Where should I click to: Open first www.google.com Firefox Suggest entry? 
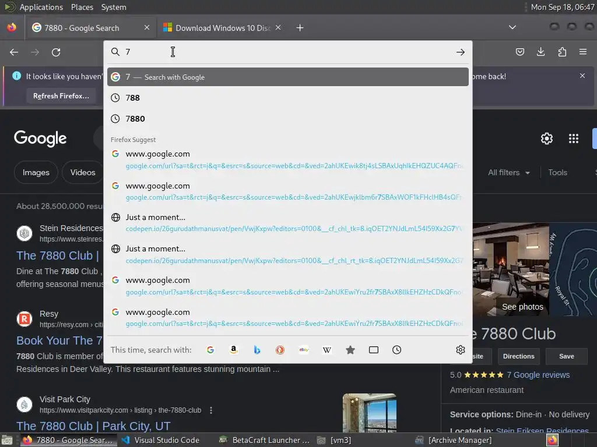(288, 159)
